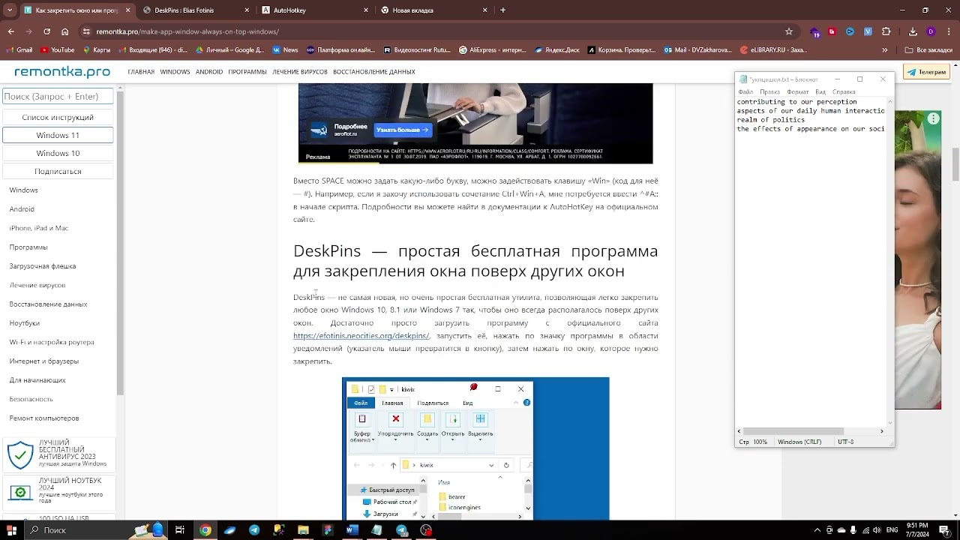
Task: Go back to the previous page
Action: (11, 31)
